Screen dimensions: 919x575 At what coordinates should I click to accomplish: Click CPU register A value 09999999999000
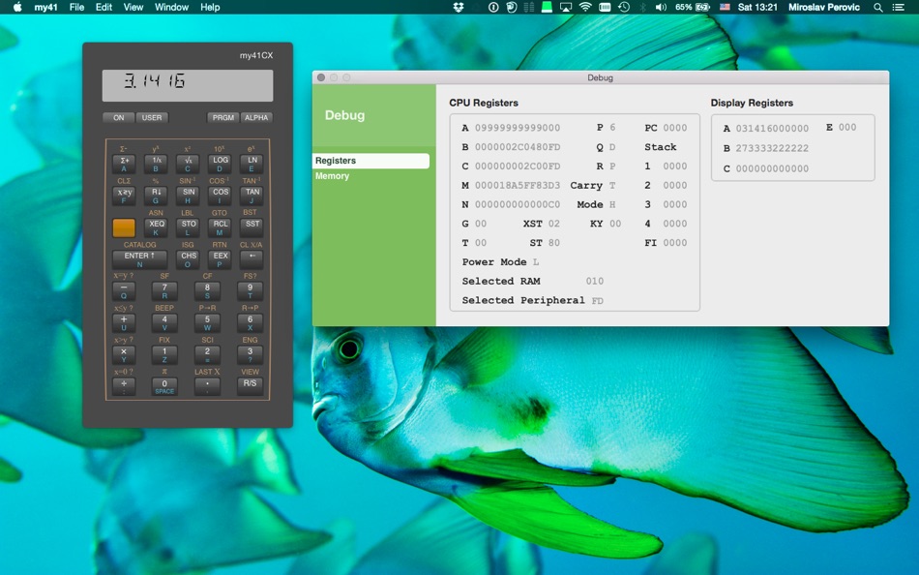click(x=517, y=128)
